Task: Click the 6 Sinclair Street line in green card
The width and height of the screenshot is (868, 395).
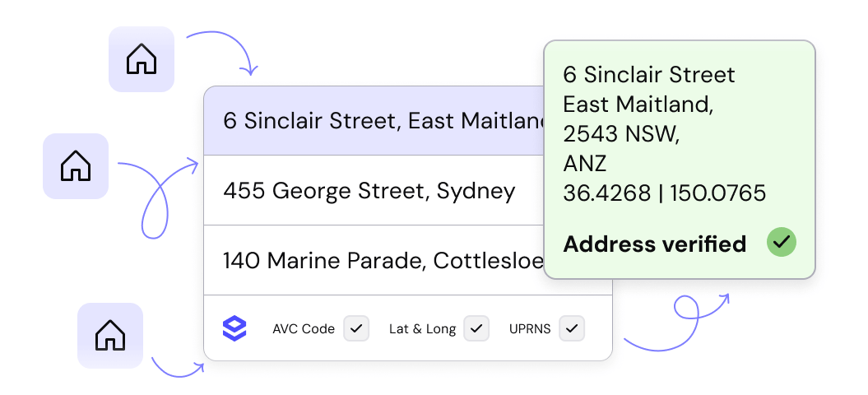Action: pyautogui.click(x=648, y=75)
